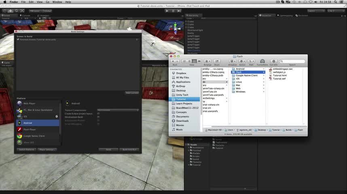Select the Flash Player platform icon
This screenshot has width=347, height=194.
coord(19,129)
